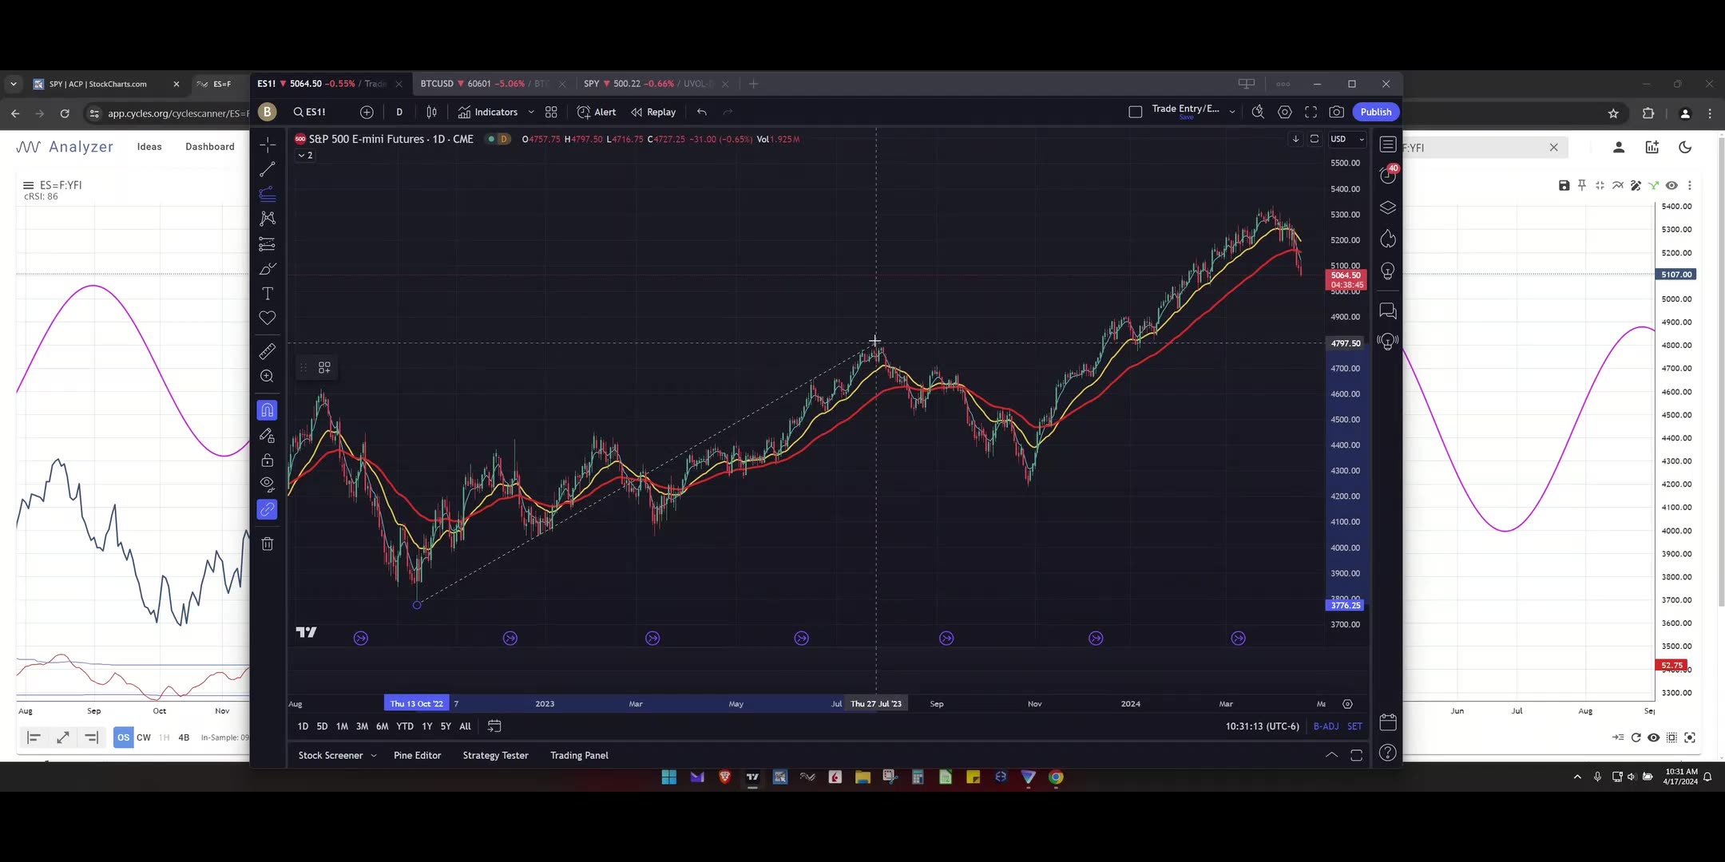The width and height of the screenshot is (1725, 862).
Task: Switch to the BTCUSD browser tab
Action: [x=479, y=83]
